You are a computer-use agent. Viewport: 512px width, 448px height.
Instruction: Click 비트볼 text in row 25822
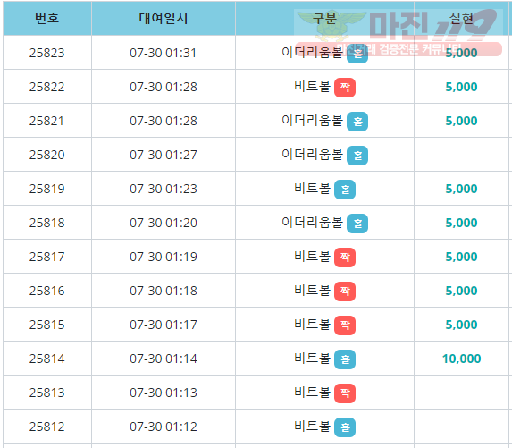click(312, 86)
